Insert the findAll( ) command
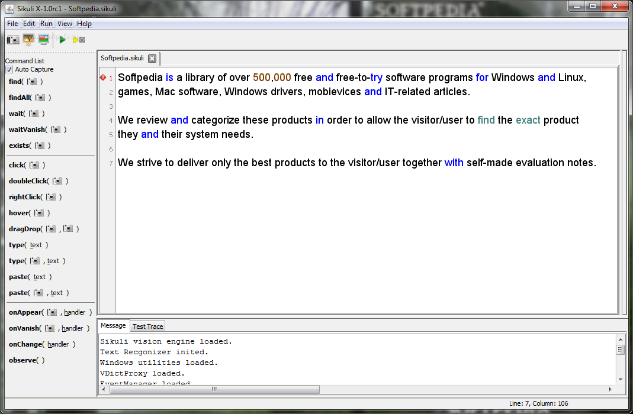Viewport: 633px width, 414px height. (x=30, y=98)
